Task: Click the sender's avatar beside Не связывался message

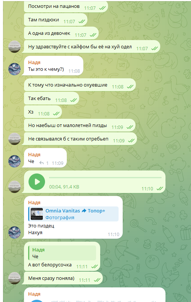Action: click(x=15, y=139)
